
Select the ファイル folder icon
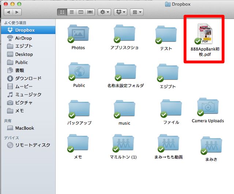point(171,108)
